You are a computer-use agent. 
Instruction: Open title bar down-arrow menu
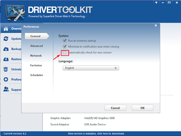156,3
